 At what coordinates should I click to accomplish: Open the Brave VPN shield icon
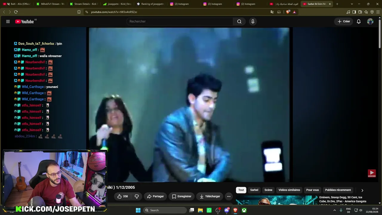point(372,12)
